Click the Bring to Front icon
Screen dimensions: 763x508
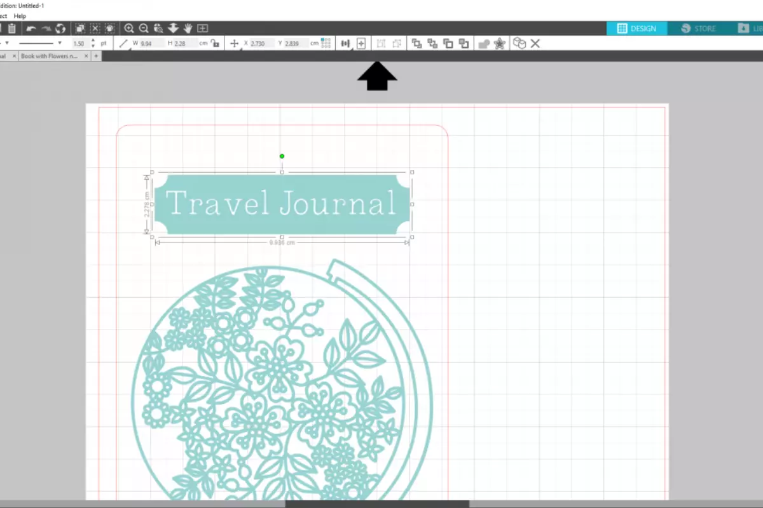click(417, 43)
